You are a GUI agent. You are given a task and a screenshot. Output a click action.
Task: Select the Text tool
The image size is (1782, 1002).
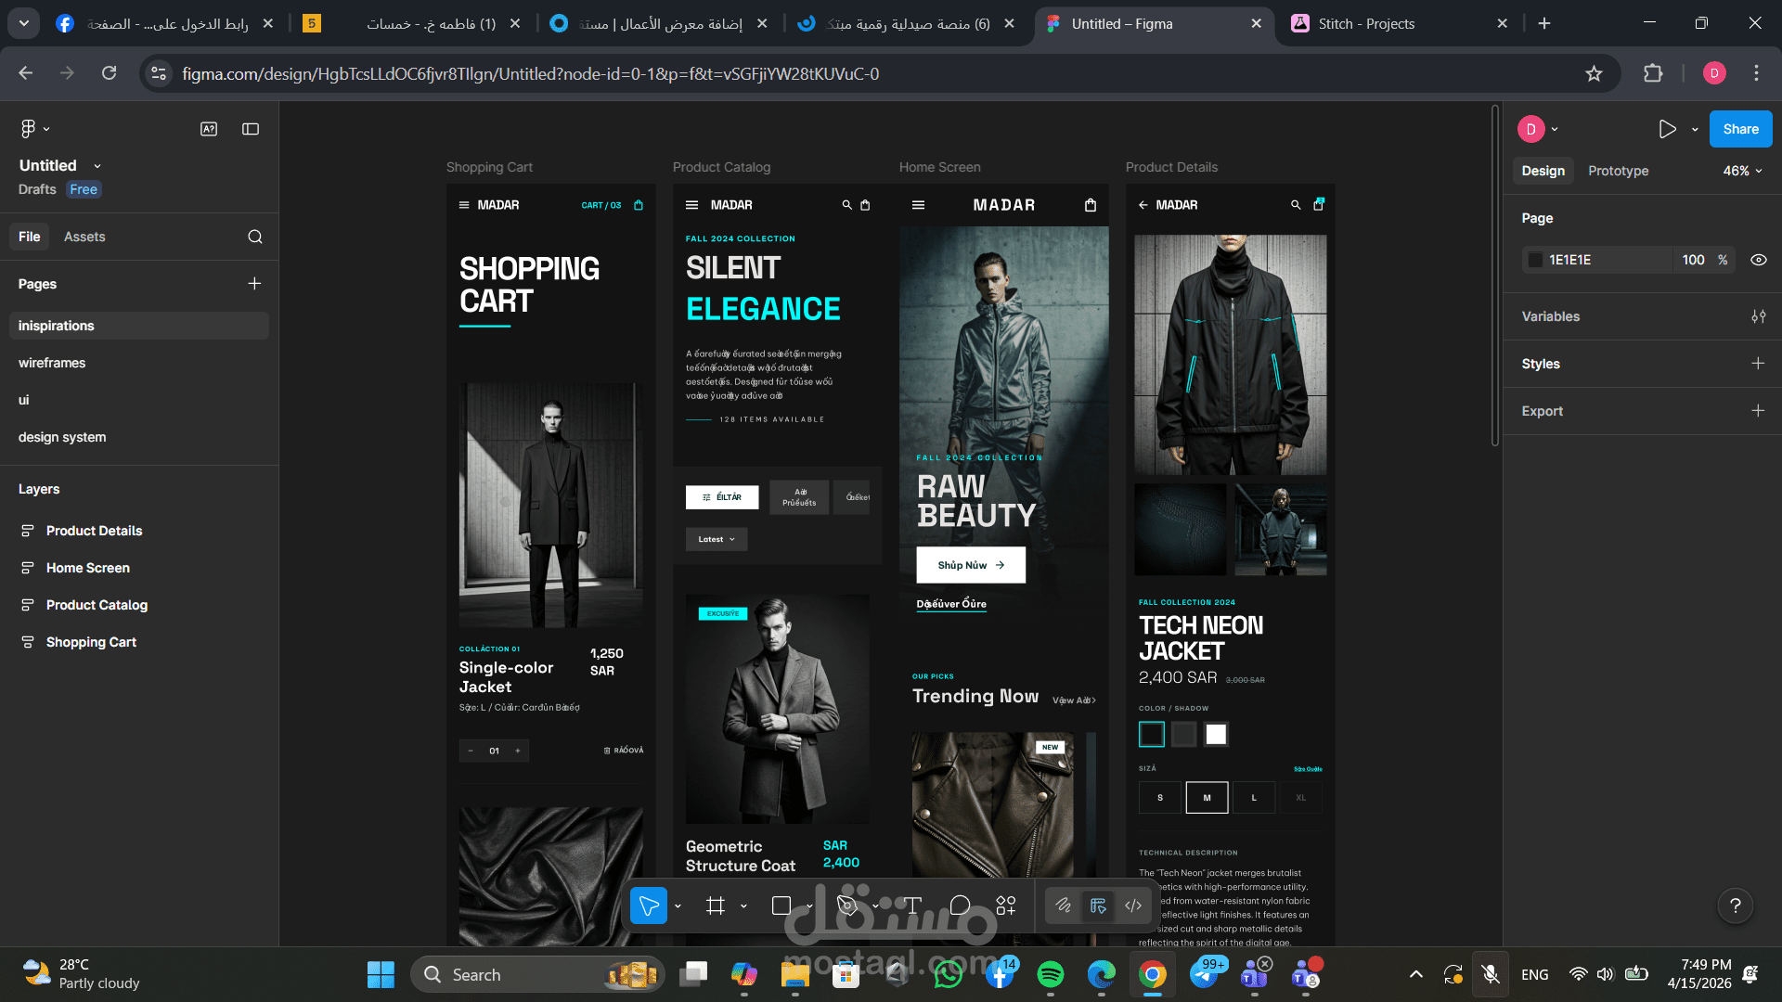click(x=913, y=905)
